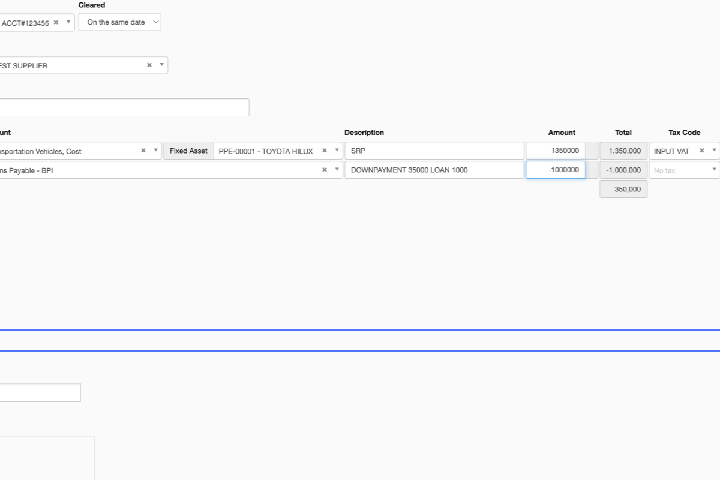Viewport: 720px width, 480px height.
Task: Remove the Transportation Vehicles, Cost account
Action: (x=143, y=151)
